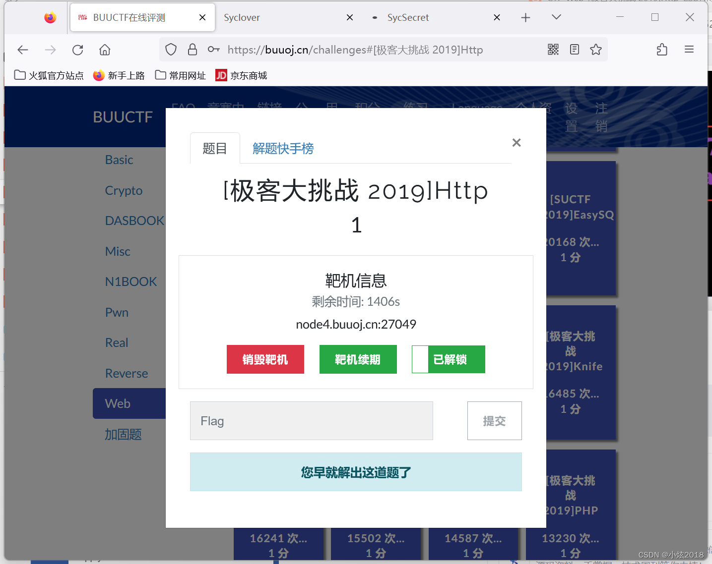The image size is (712, 564).
Task: Open 新手上路 bookmark
Action: 119,75
